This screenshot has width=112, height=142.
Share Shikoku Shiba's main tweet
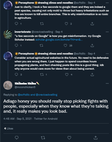(x=95, y=138)
